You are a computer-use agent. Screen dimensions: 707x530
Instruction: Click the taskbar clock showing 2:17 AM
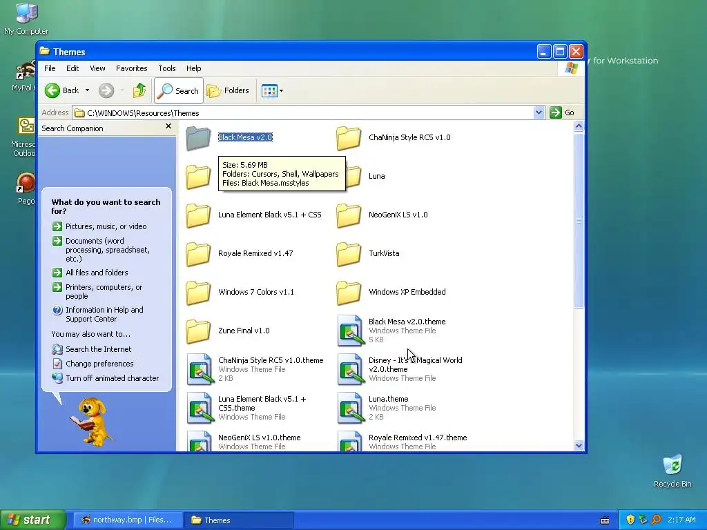[681, 520]
